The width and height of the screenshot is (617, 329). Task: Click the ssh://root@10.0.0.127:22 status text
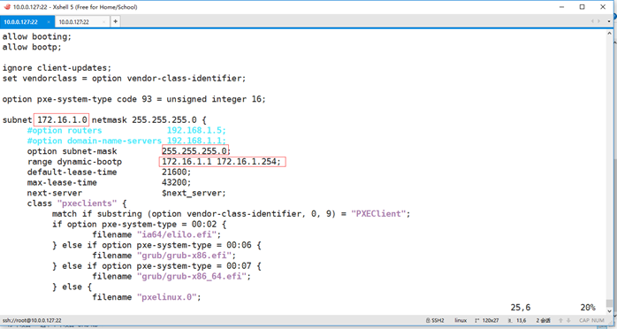point(32,320)
